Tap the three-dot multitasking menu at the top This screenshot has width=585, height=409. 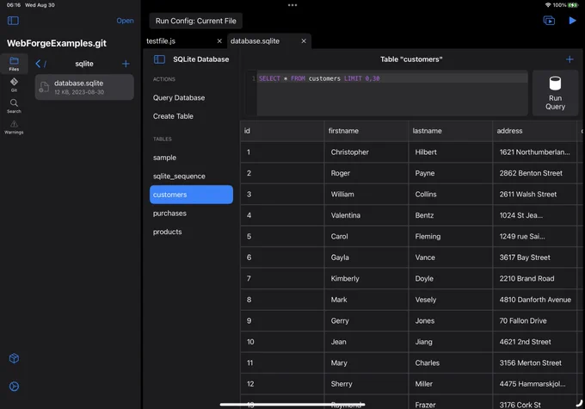pos(292,5)
